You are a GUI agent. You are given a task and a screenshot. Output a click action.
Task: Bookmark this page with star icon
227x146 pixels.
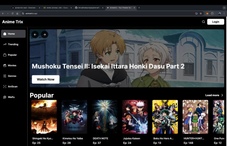click(x=200, y=14)
